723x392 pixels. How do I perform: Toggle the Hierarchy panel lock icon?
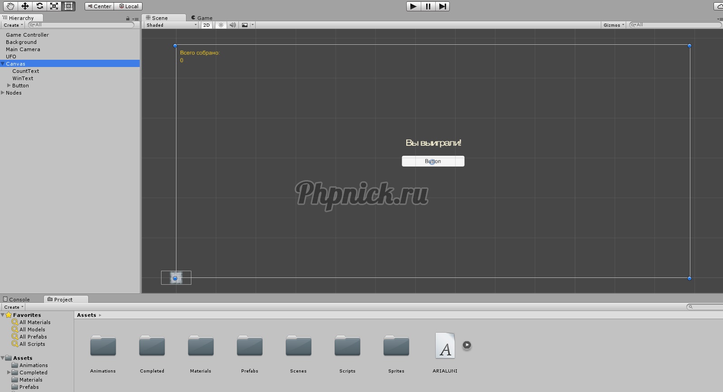point(128,19)
